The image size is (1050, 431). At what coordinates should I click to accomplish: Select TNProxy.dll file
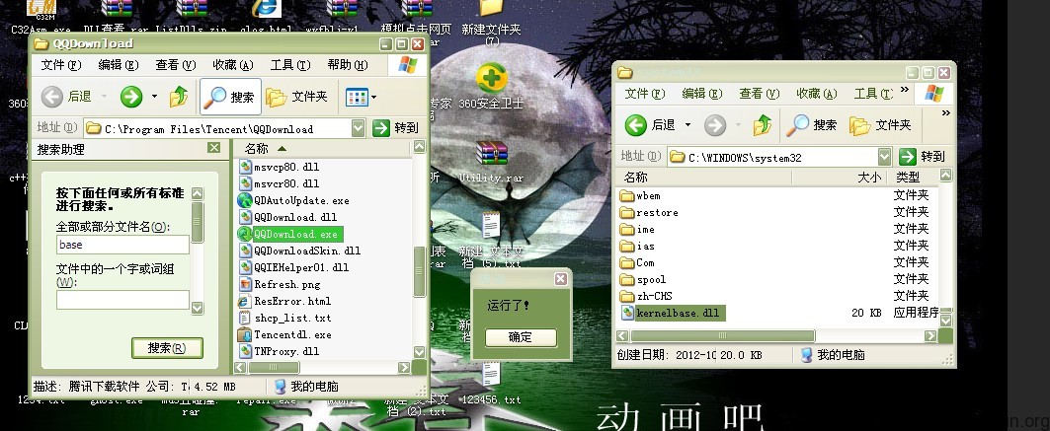[x=280, y=351]
